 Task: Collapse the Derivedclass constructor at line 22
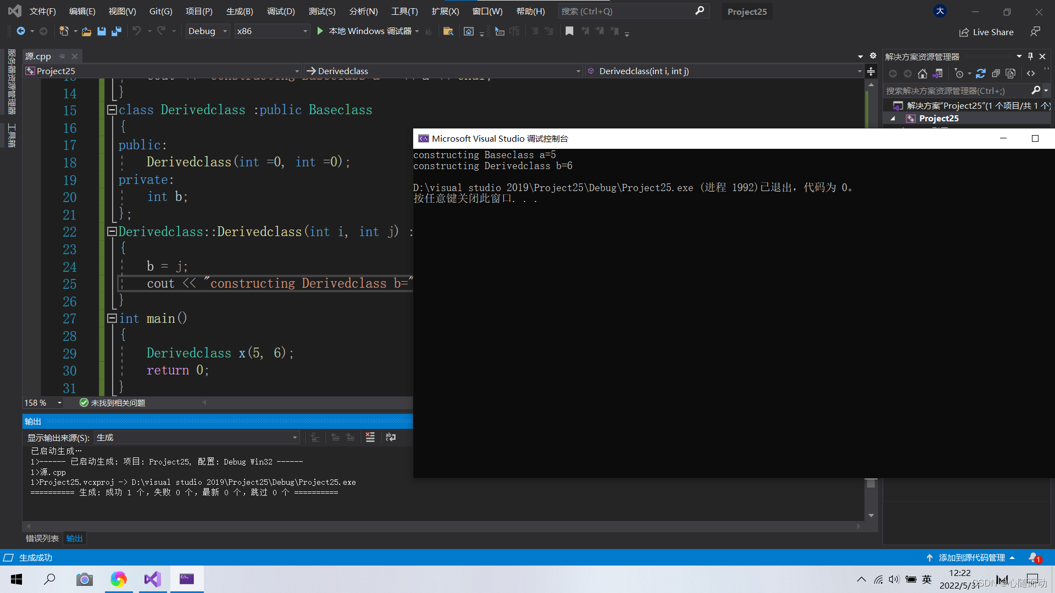pyautogui.click(x=112, y=232)
